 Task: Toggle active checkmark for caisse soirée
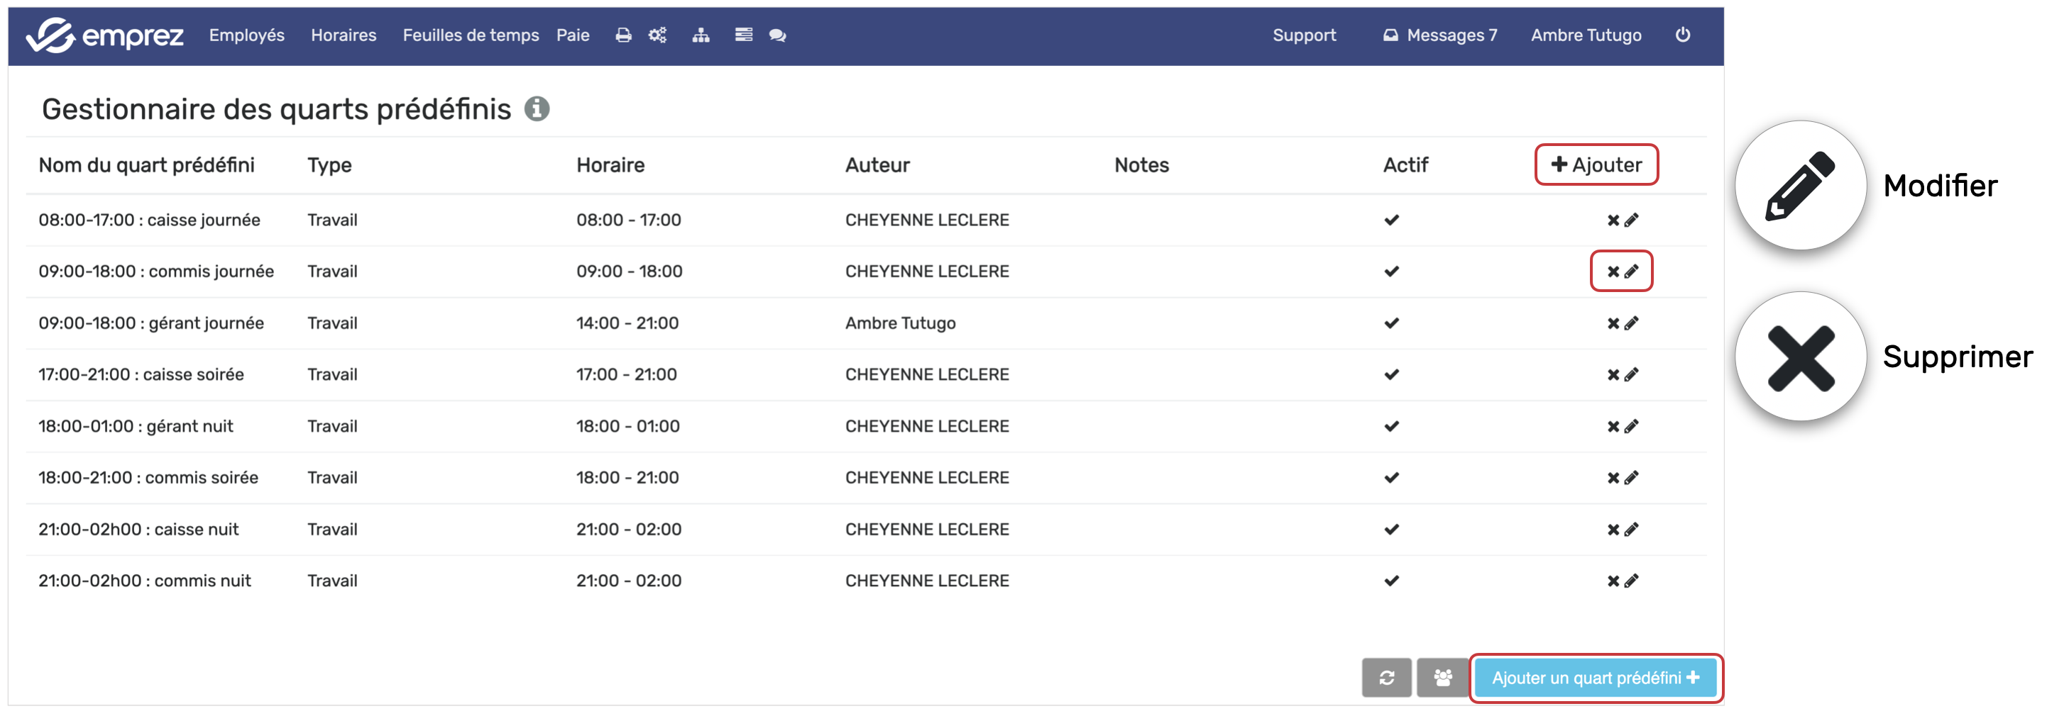(x=1390, y=375)
